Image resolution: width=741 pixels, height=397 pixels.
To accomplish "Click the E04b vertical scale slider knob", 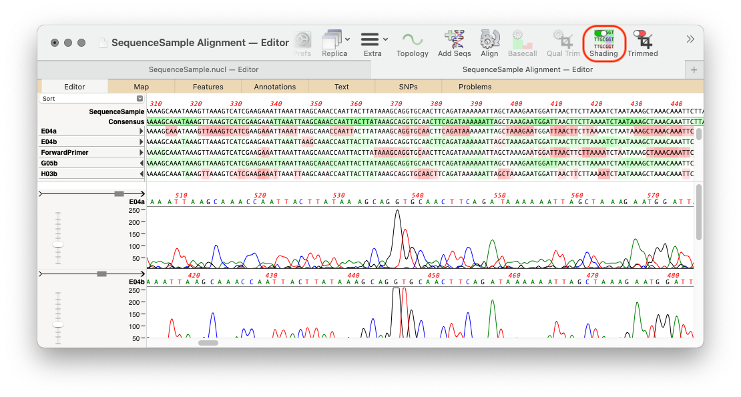I will click(x=58, y=325).
